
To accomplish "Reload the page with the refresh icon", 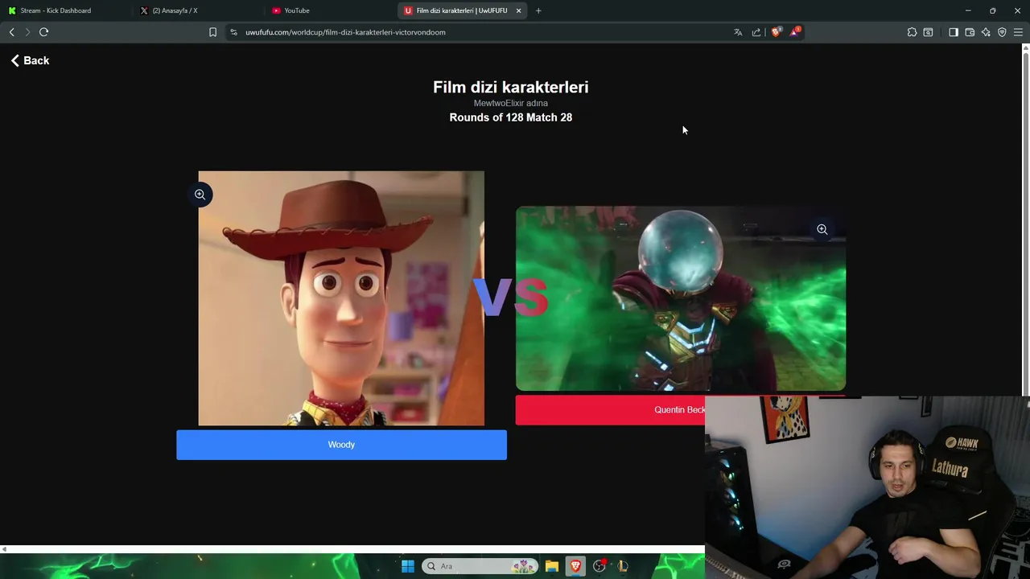I will 43,32.
